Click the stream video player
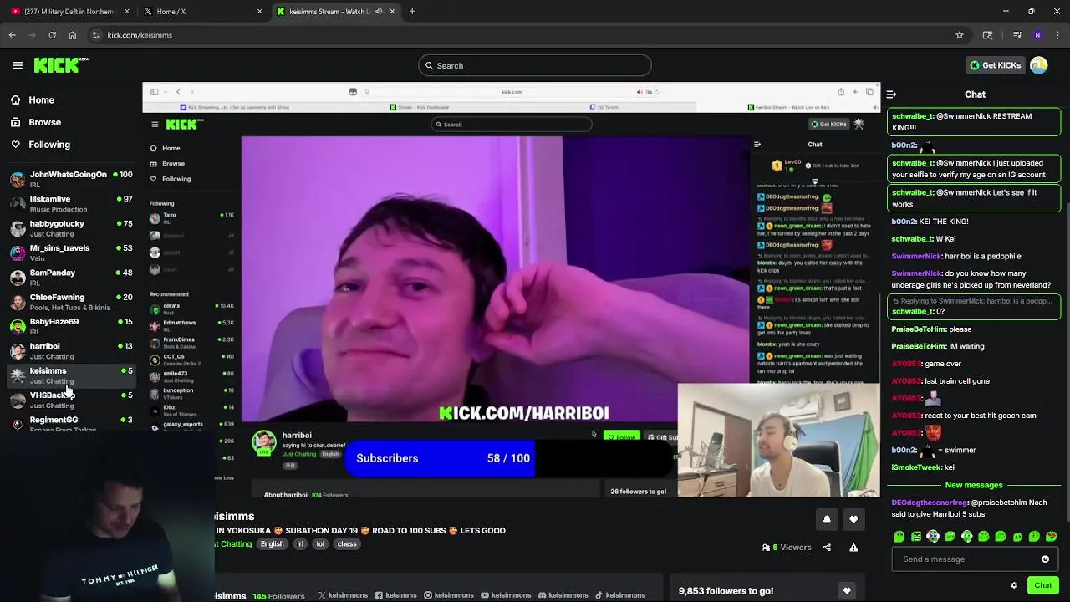This screenshot has width=1070, height=602. pos(512,290)
